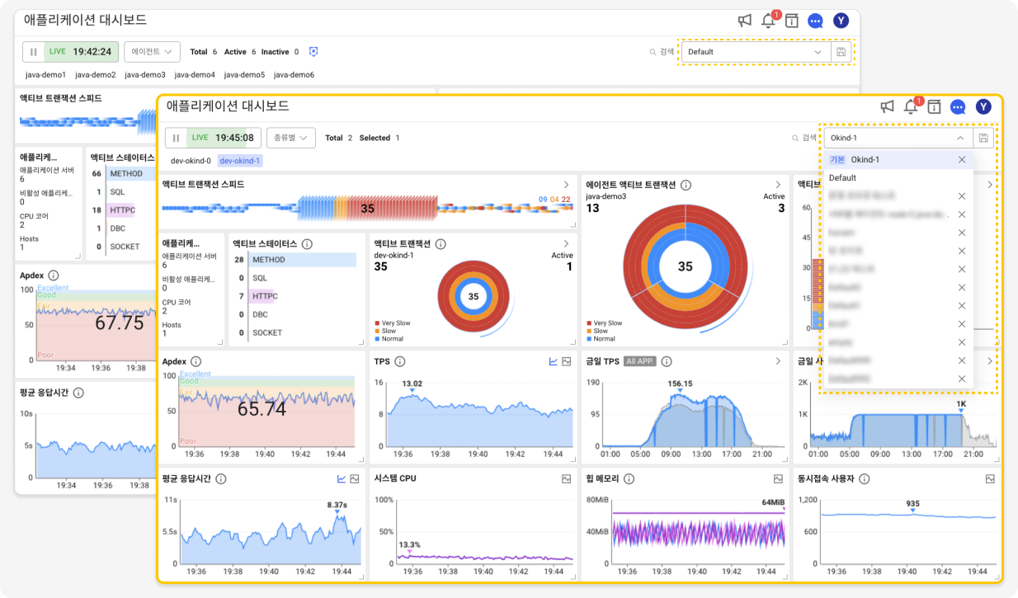Click 검색 search field in back window
Viewport: 1018px width, 598px height.
pyautogui.click(x=662, y=52)
